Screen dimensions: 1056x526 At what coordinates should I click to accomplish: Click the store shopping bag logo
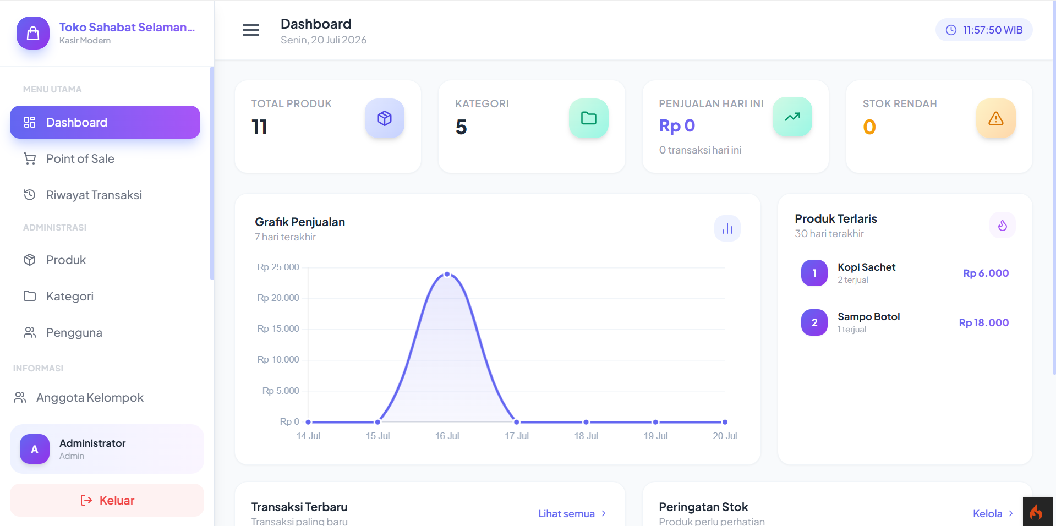[33, 33]
